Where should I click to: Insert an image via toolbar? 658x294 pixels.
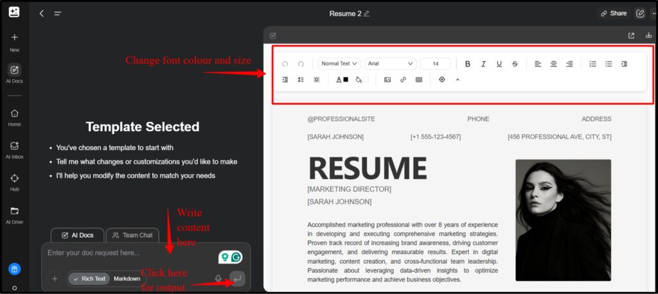tap(387, 80)
